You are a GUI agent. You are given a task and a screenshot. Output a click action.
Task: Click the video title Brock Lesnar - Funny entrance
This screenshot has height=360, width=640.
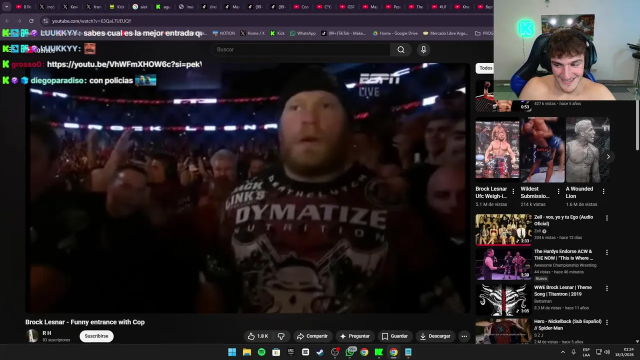(x=85, y=322)
